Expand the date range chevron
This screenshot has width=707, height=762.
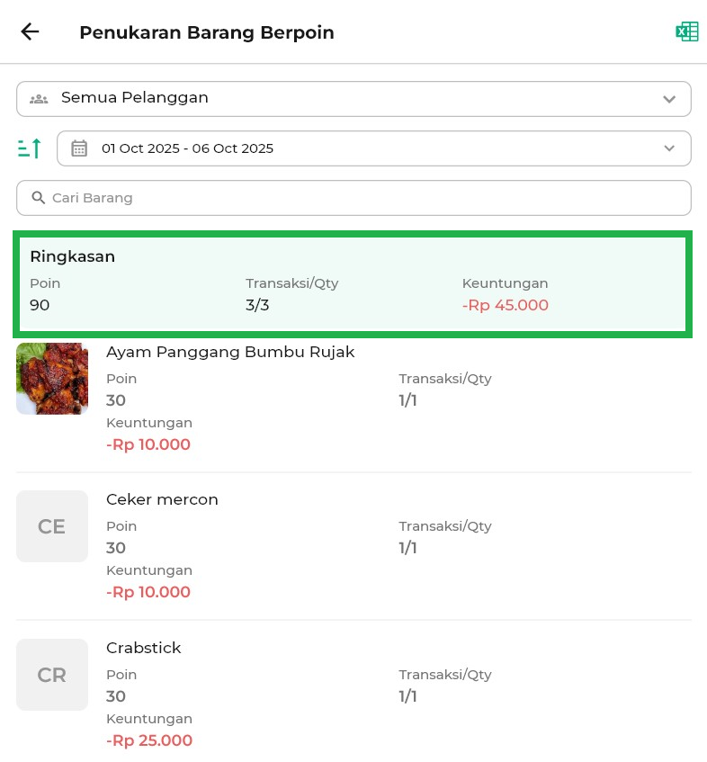click(668, 148)
